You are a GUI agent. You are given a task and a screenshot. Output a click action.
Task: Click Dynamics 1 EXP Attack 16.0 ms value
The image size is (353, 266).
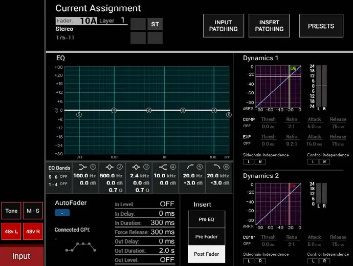314,144
